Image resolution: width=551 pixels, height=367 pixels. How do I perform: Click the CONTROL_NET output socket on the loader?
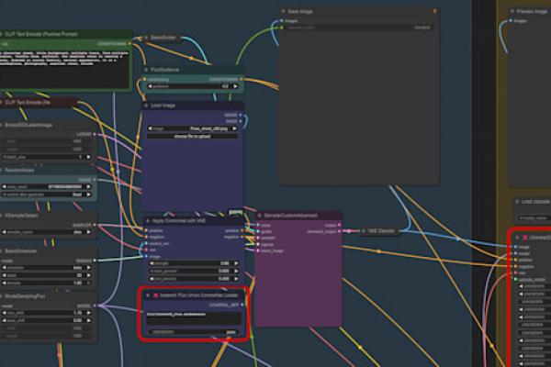242,305
